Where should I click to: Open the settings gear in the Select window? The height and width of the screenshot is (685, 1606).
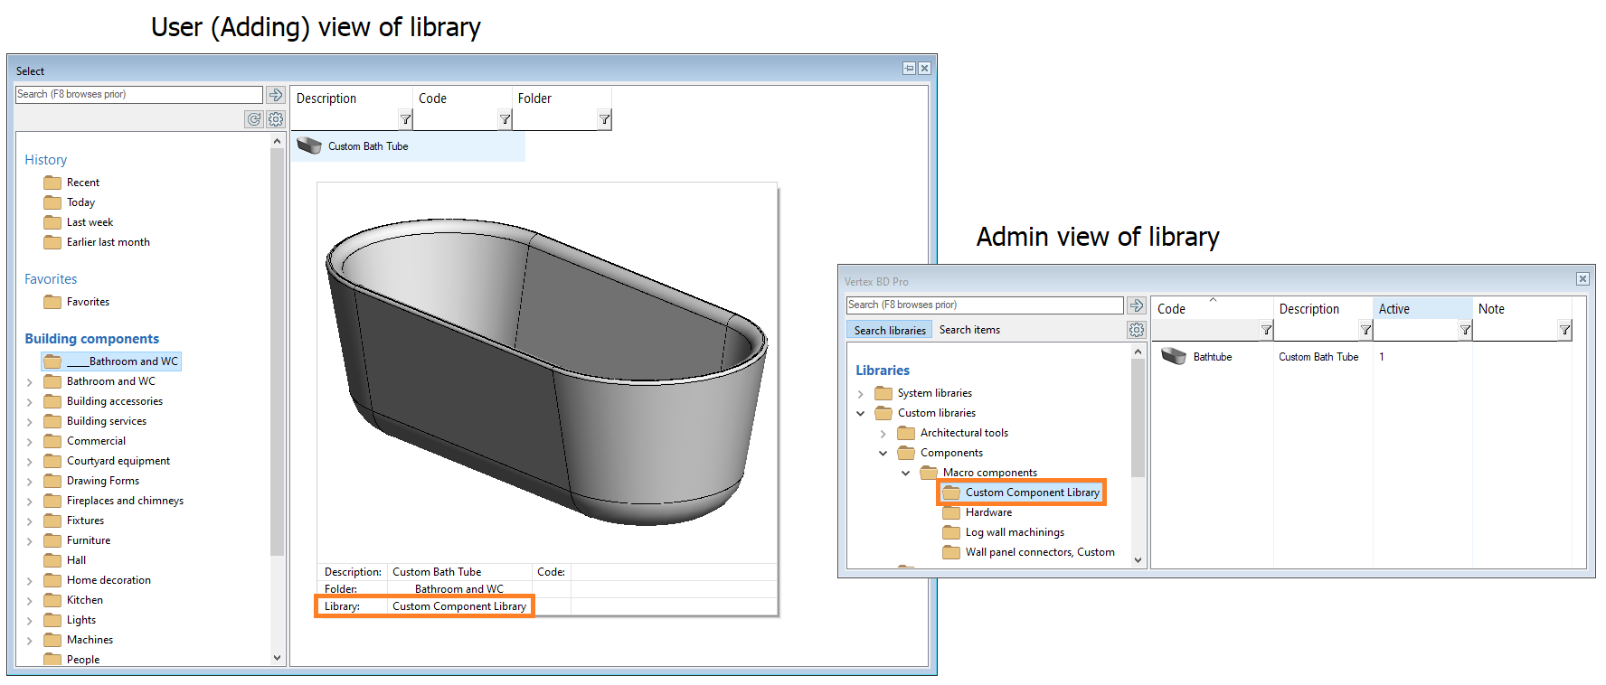click(276, 119)
